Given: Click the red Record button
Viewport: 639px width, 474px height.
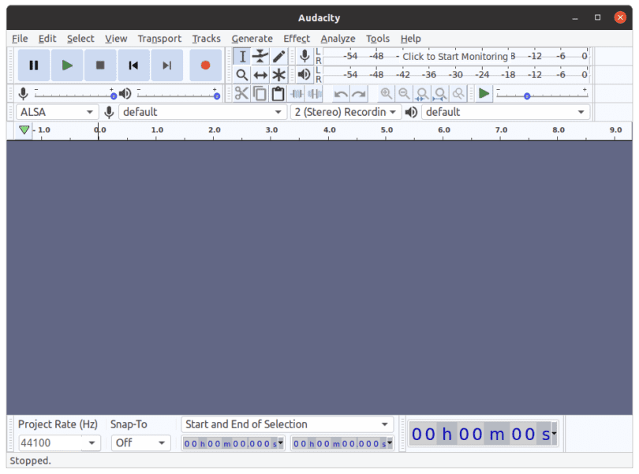Looking at the screenshot, I should pos(205,65).
